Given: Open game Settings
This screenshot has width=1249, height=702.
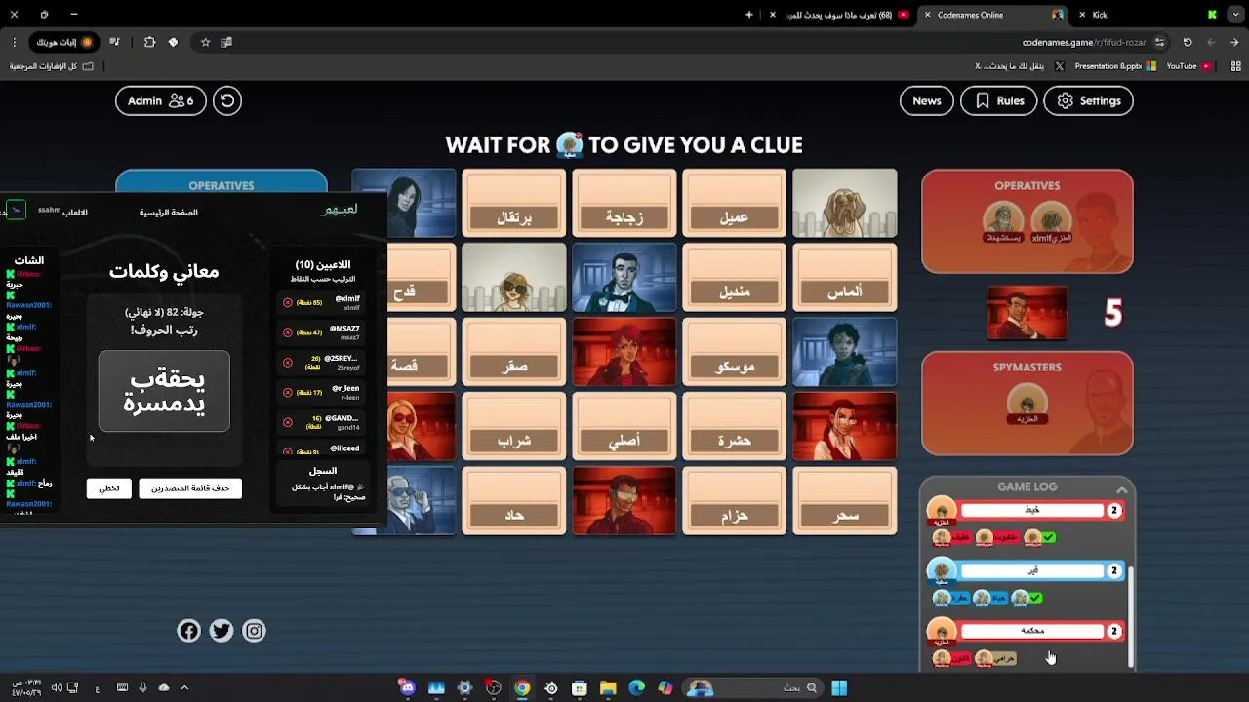Looking at the screenshot, I should click(1088, 100).
